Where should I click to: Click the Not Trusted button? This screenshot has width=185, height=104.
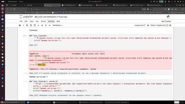click(166, 21)
